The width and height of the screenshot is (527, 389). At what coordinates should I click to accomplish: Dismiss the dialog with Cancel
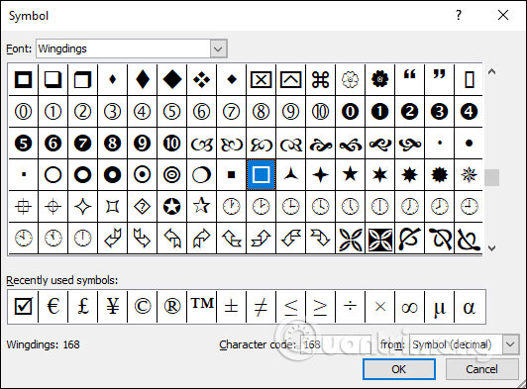click(x=481, y=369)
